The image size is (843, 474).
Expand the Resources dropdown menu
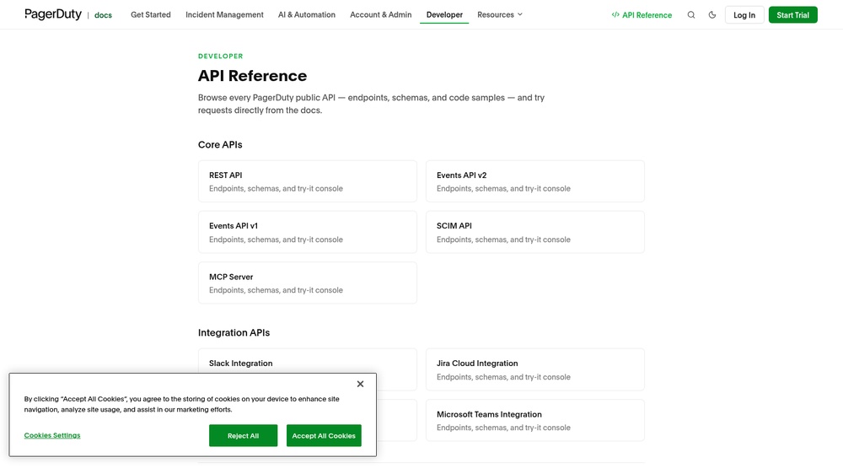click(499, 14)
